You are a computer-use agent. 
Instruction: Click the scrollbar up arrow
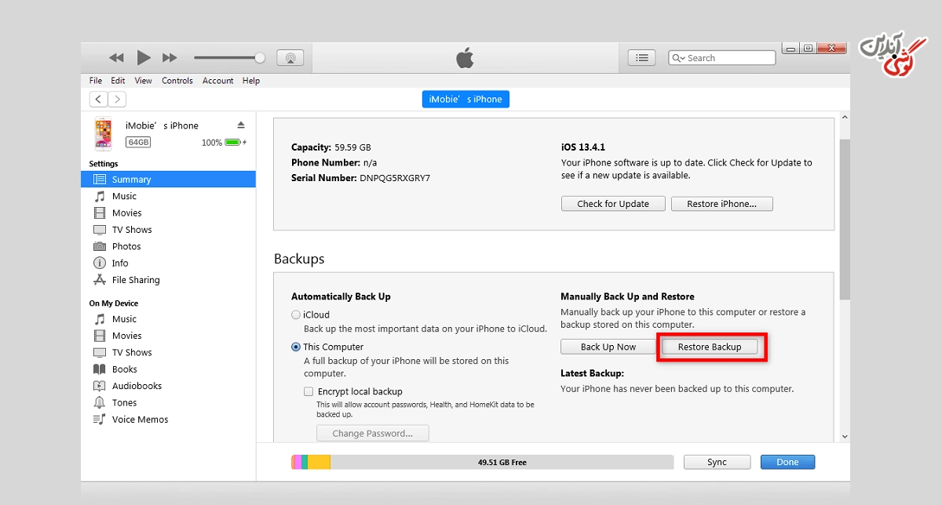(845, 118)
